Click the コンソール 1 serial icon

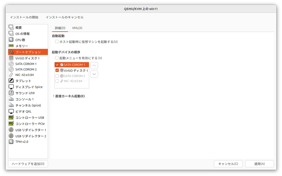11,99
